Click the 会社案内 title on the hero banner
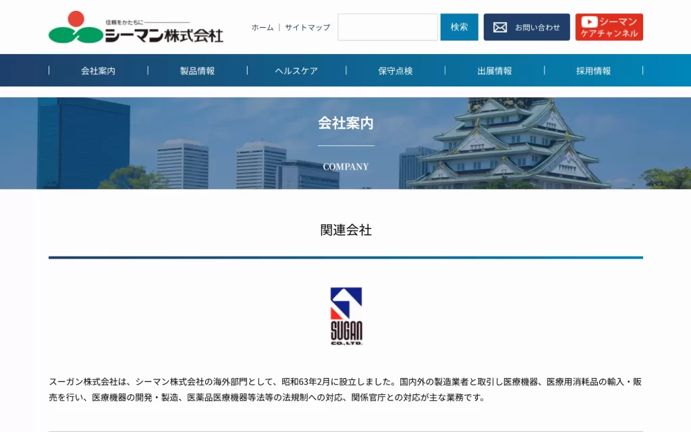Viewport: 691px width, 432px height. click(345, 124)
